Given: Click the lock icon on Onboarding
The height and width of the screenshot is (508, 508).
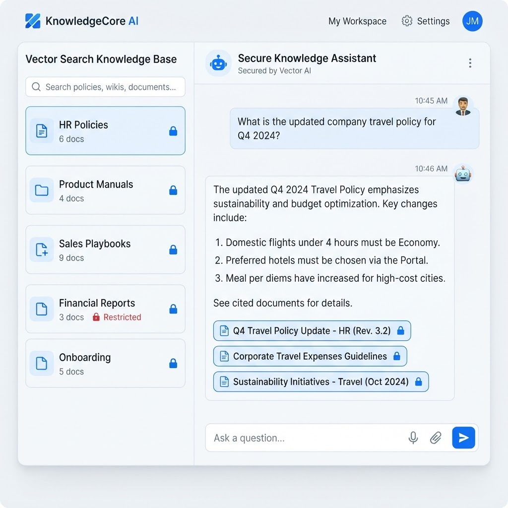Looking at the screenshot, I should click(x=173, y=363).
